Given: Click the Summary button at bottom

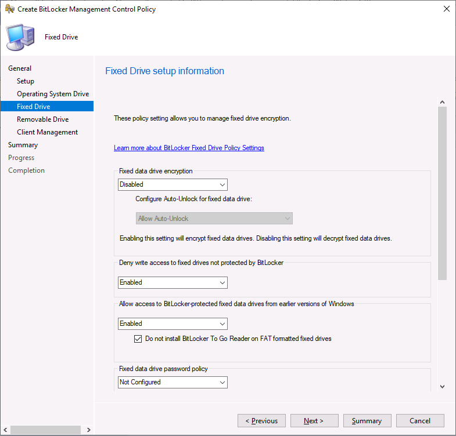Looking at the screenshot, I should (x=367, y=420).
